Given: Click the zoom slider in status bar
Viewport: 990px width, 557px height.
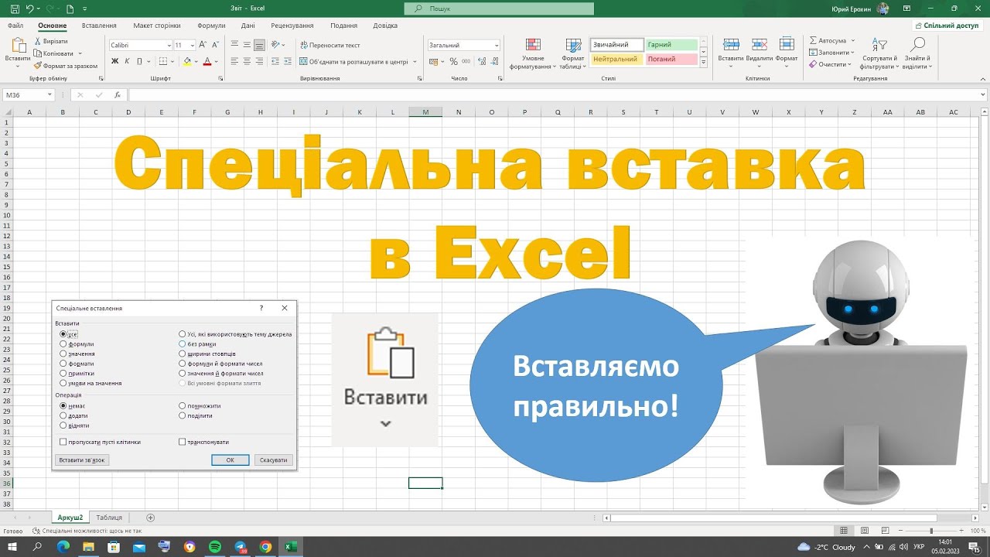Looking at the screenshot, I should (931, 531).
